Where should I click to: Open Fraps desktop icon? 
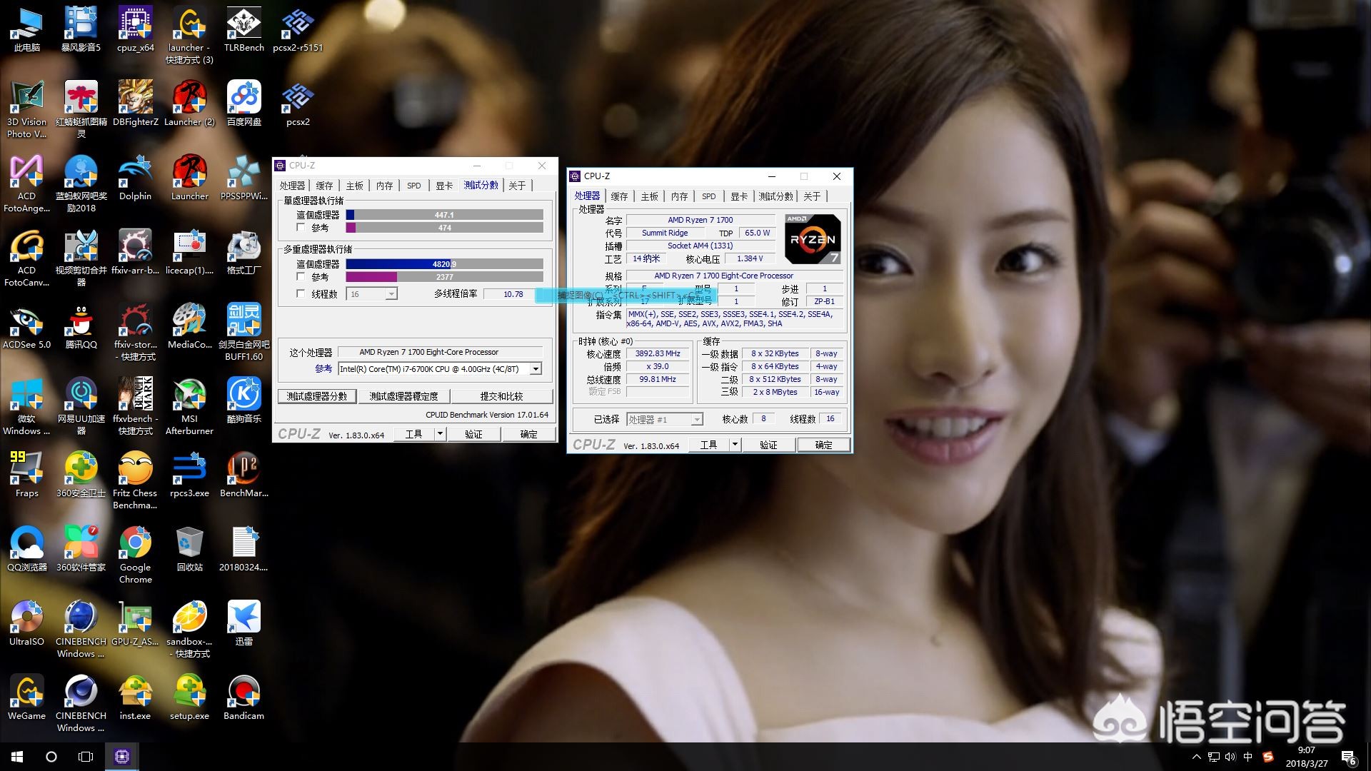27,475
